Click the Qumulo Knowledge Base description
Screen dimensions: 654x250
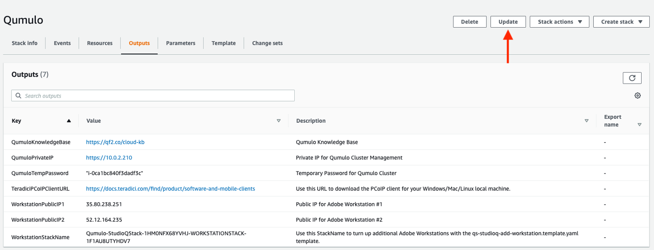click(x=327, y=142)
